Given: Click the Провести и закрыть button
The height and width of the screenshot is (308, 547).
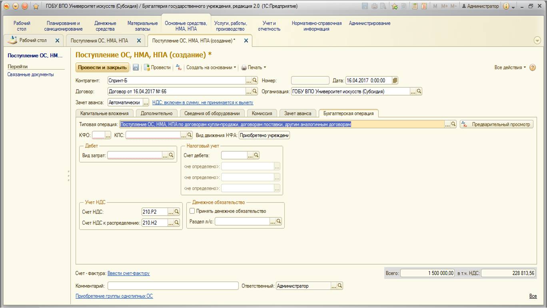Looking at the screenshot, I should 102,68.
